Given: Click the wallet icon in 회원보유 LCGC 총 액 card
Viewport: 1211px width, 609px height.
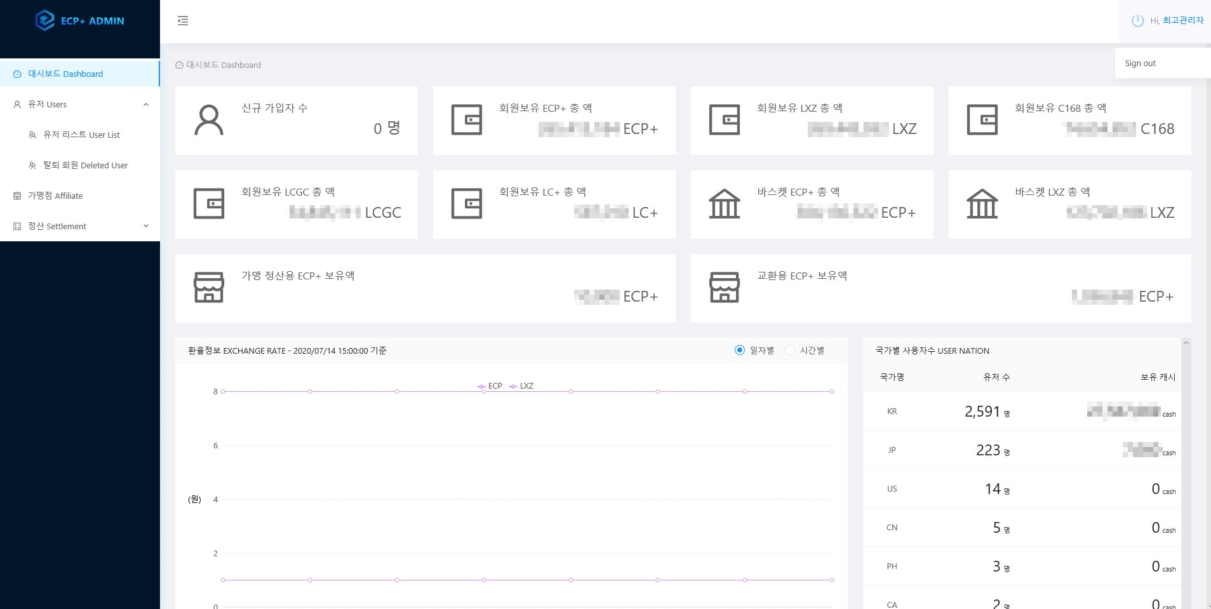Looking at the screenshot, I should [x=209, y=204].
